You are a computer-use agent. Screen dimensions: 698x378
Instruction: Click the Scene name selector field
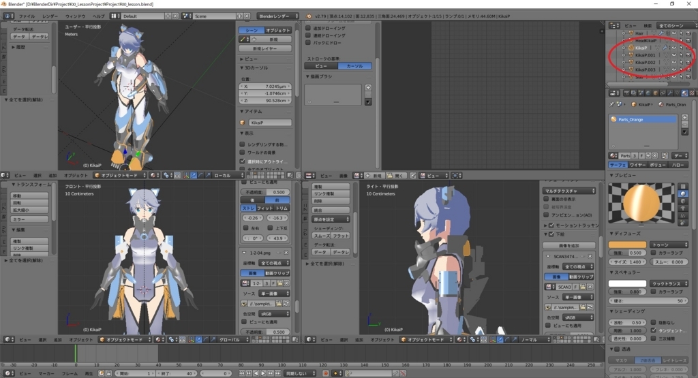[x=214, y=16]
